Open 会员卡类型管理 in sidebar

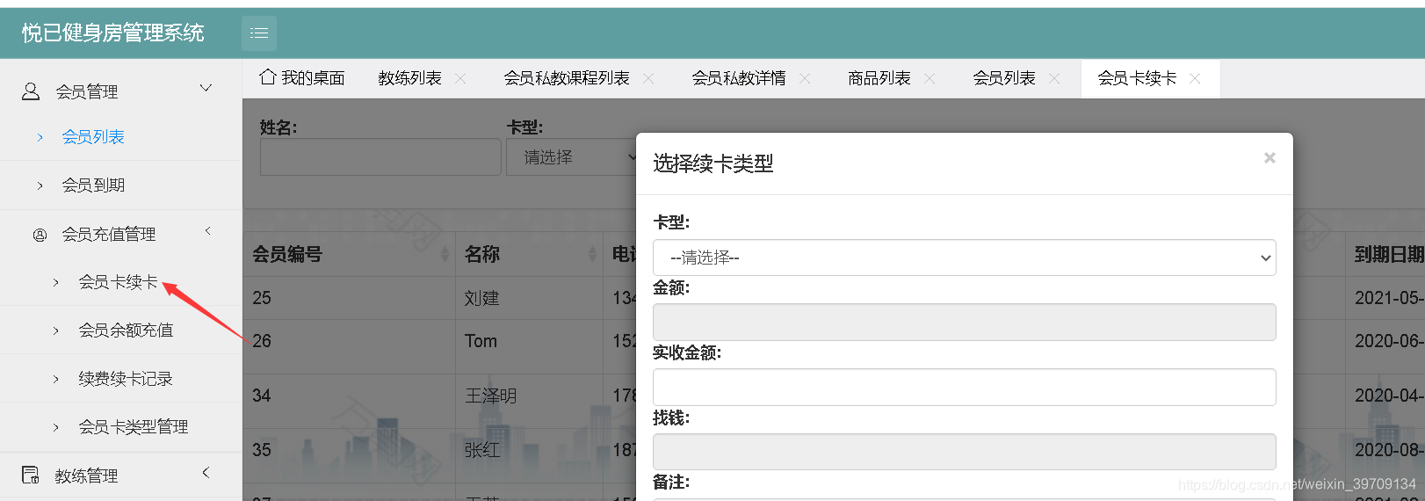(134, 427)
